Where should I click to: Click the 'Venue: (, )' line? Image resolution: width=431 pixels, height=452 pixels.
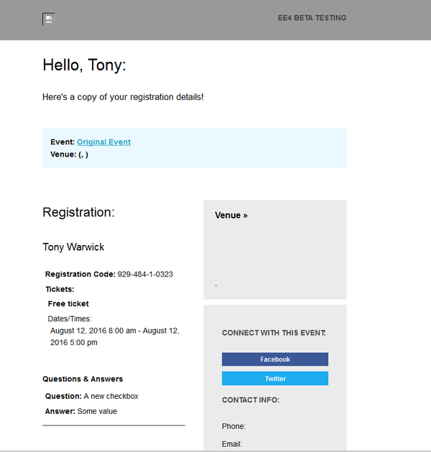[69, 154]
